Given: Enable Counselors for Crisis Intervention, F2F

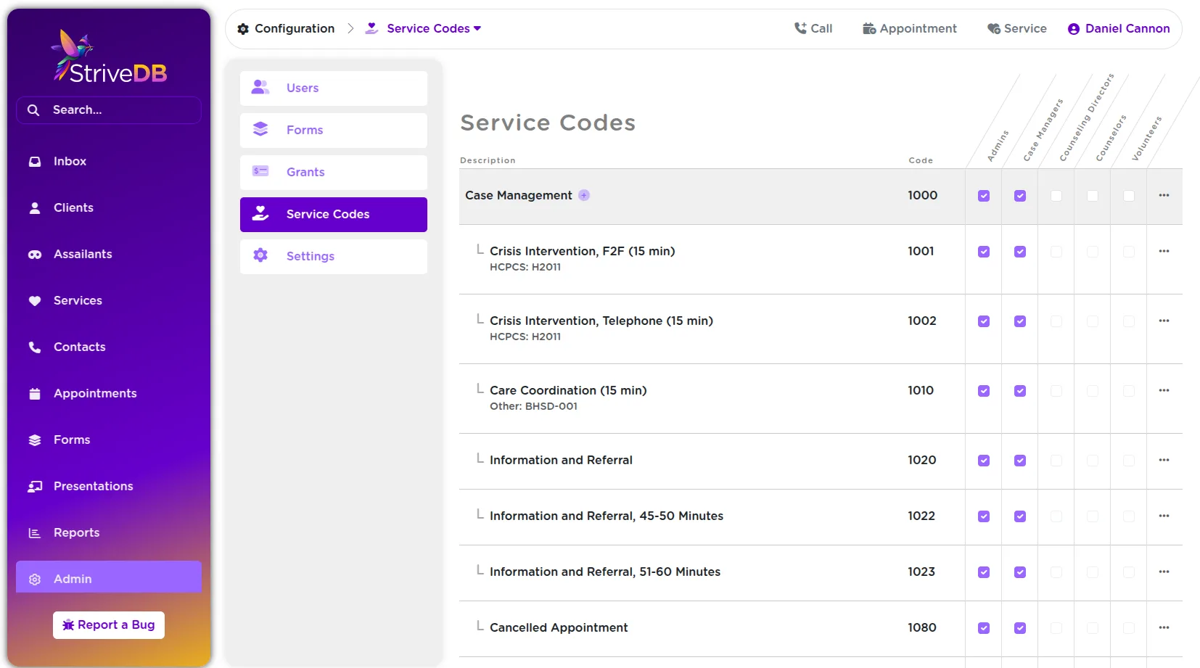Looking at the screenshot, I should [x=1092, y=252].
